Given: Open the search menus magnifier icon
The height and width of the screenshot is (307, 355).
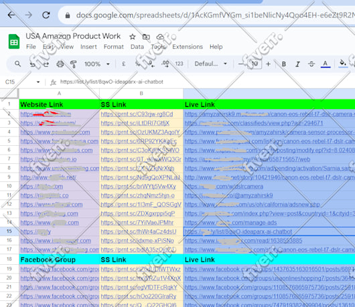Looking at the screenshot, I should 17,64.
